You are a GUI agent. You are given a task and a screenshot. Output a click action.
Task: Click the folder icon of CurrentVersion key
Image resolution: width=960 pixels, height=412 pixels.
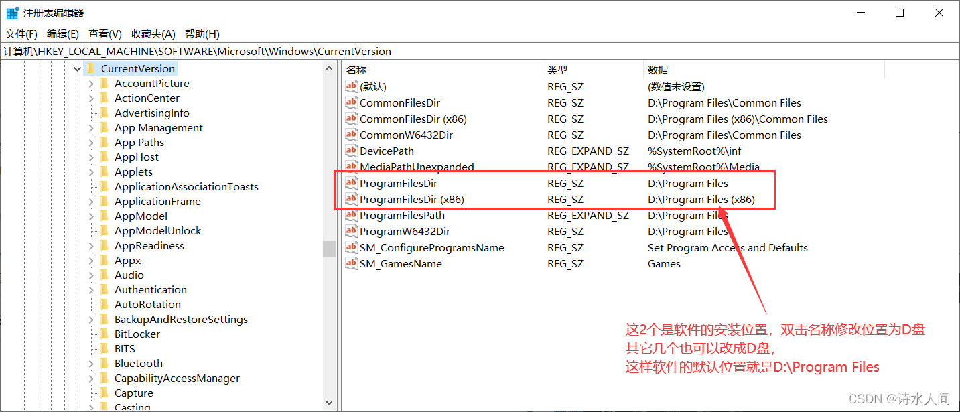pyautogui.click(x=90, y=68)
